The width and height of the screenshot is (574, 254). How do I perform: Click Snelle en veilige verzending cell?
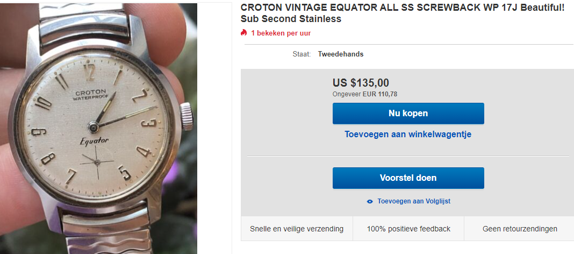pos(297,229)
